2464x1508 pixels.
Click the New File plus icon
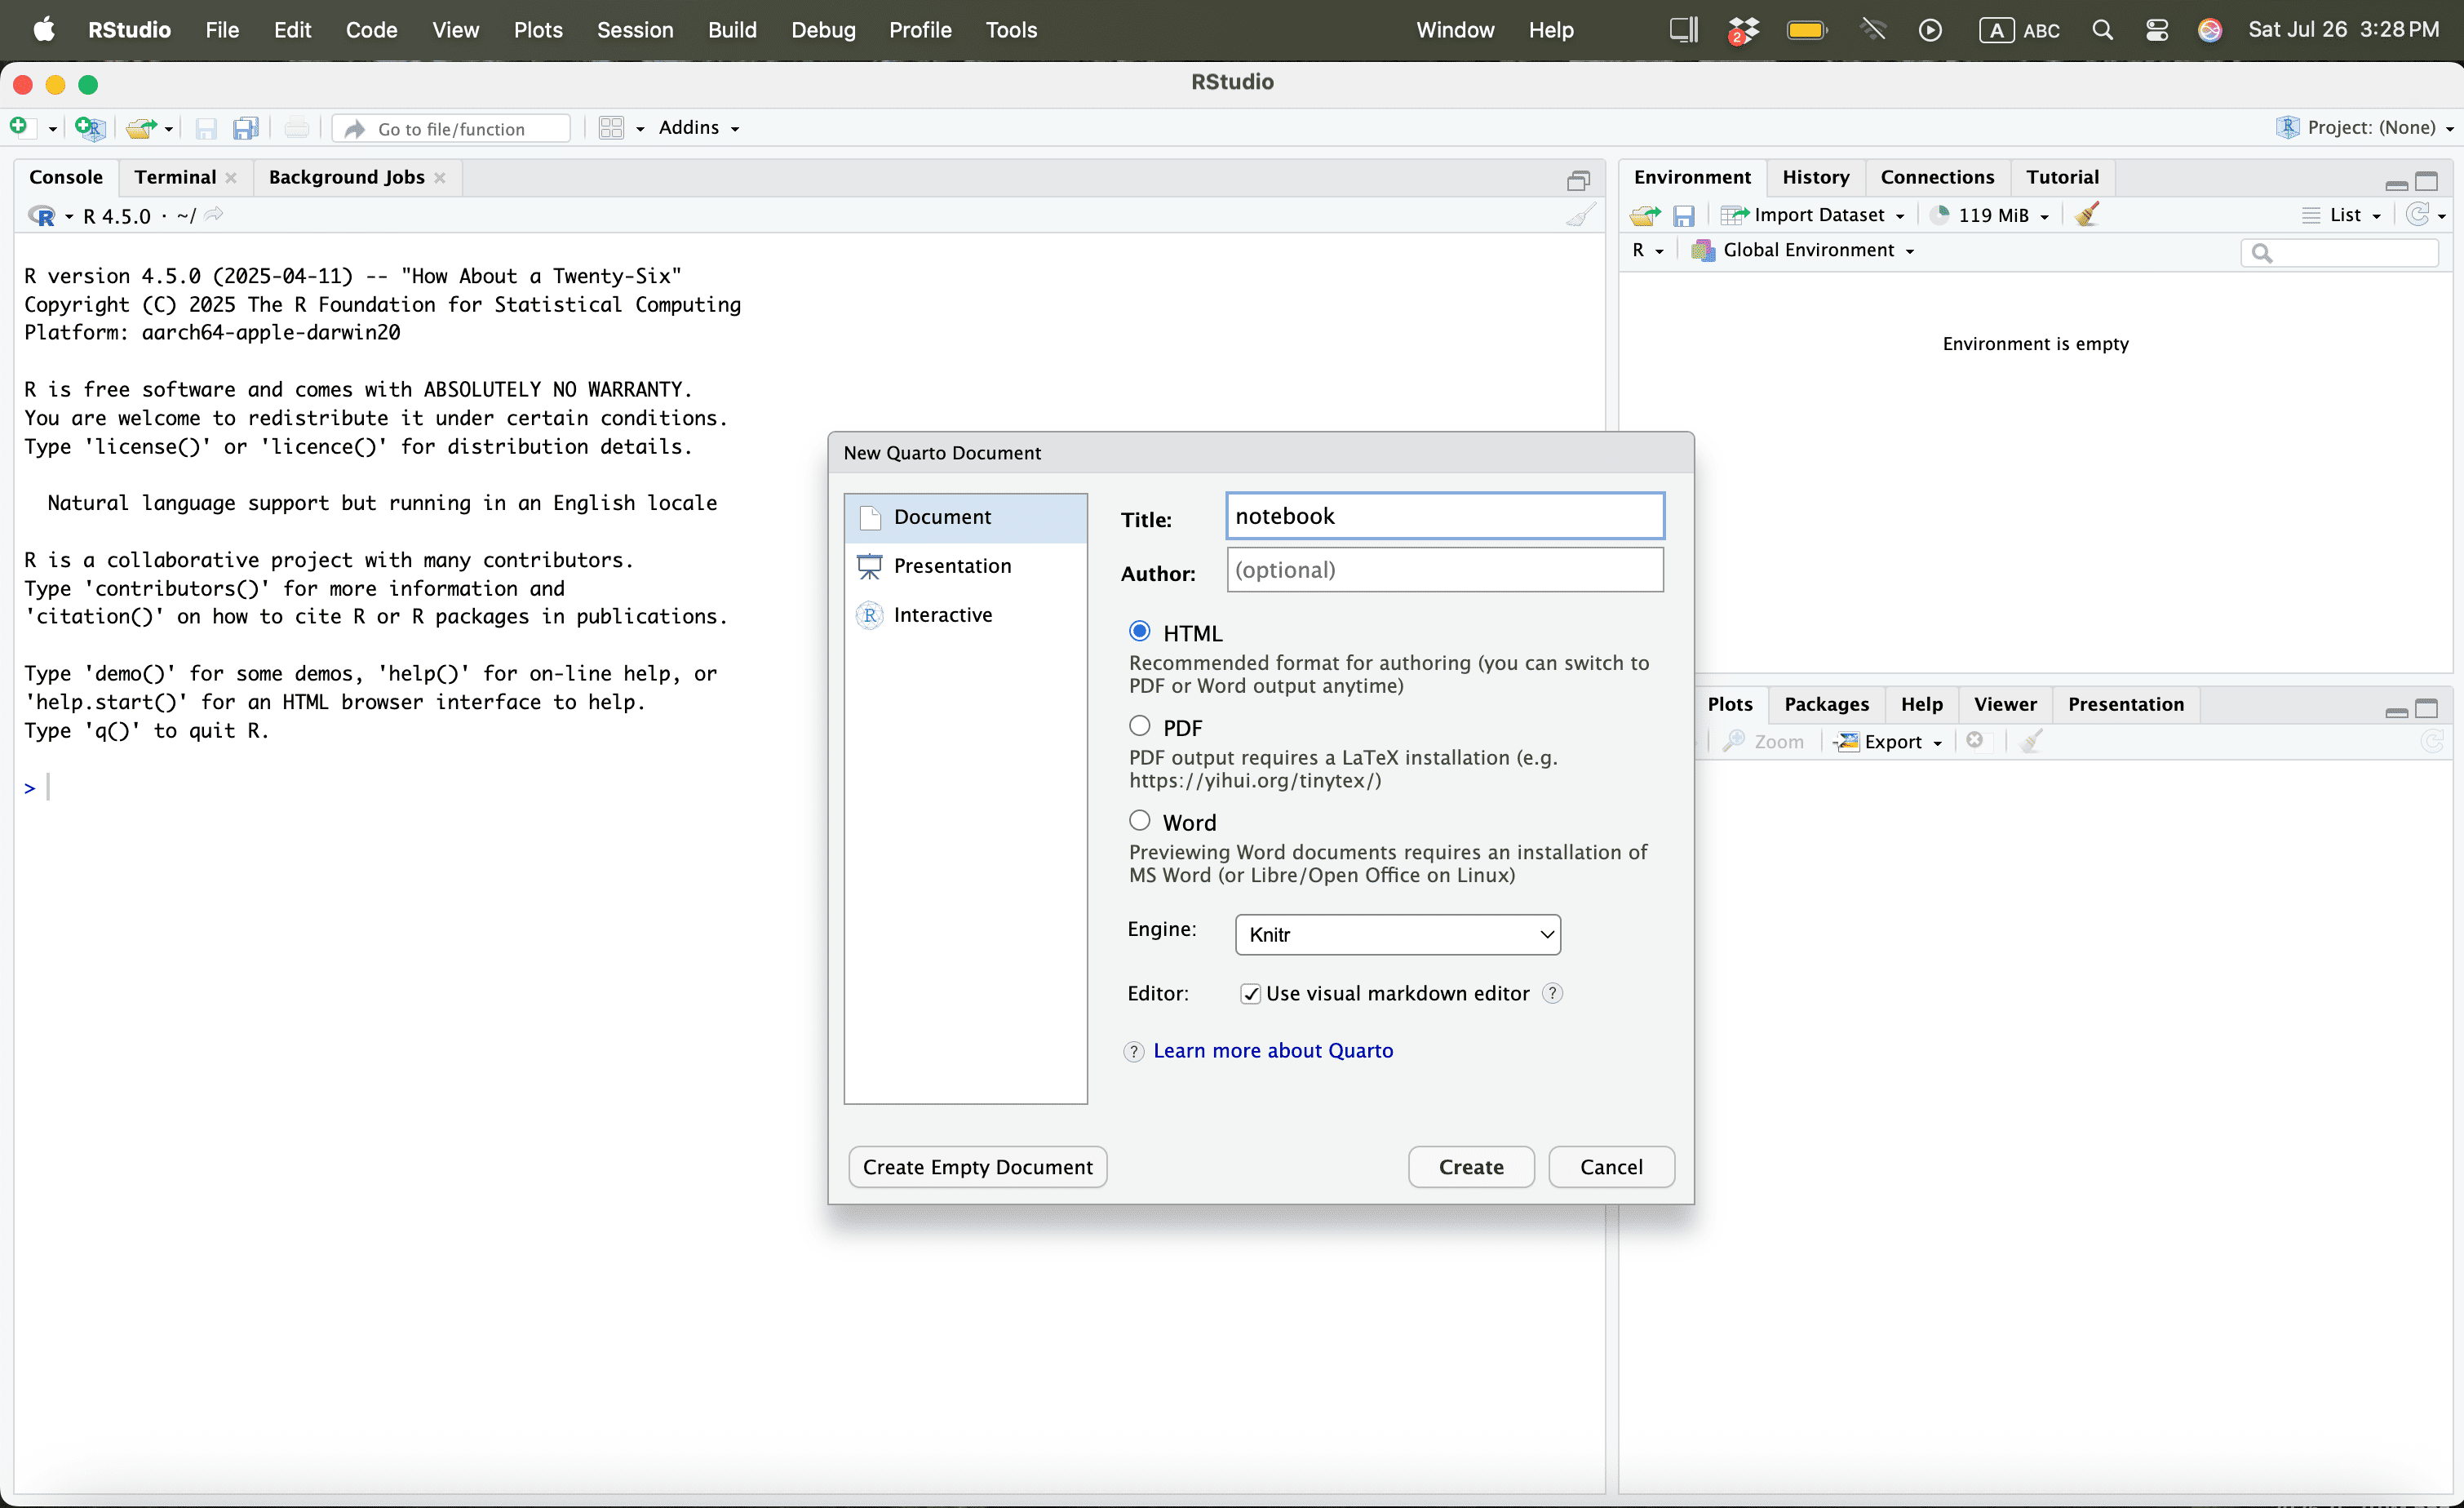18,127
